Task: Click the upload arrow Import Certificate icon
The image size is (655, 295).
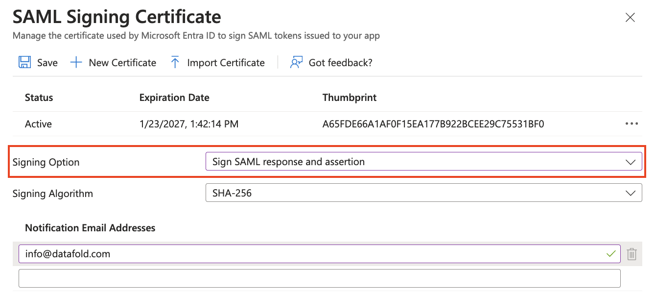Action: click(175, 62)
